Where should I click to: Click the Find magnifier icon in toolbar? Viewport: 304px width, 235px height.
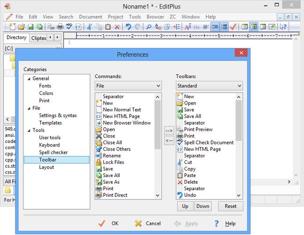pyautogui.click(x=149, y=27)
